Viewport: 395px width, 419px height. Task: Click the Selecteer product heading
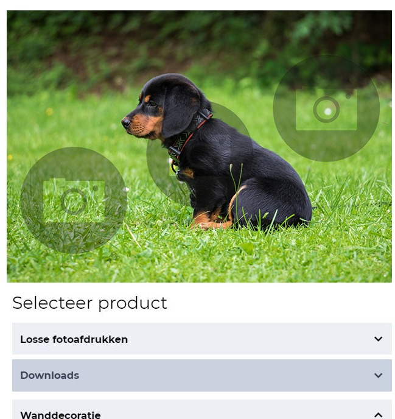click(89, 303)
